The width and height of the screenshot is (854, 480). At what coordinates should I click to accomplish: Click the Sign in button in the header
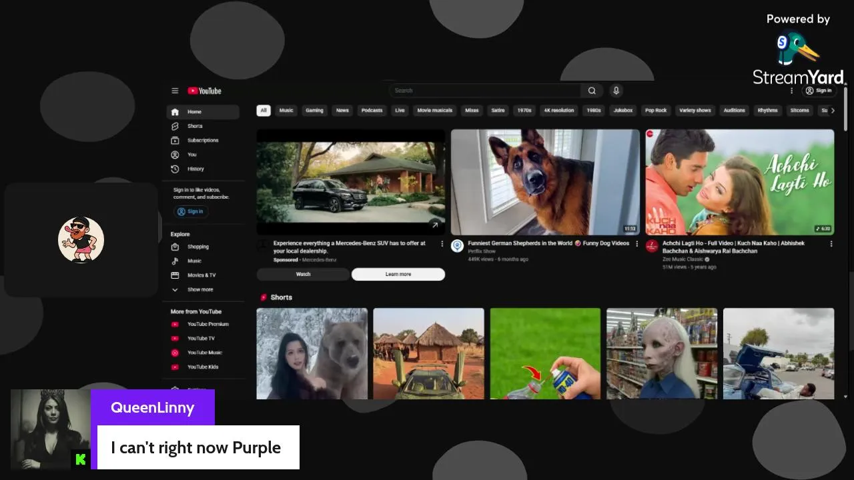tap(819, 91)
